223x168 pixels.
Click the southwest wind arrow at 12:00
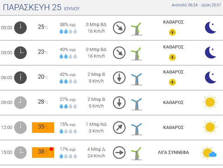click(x=119, y=128)
